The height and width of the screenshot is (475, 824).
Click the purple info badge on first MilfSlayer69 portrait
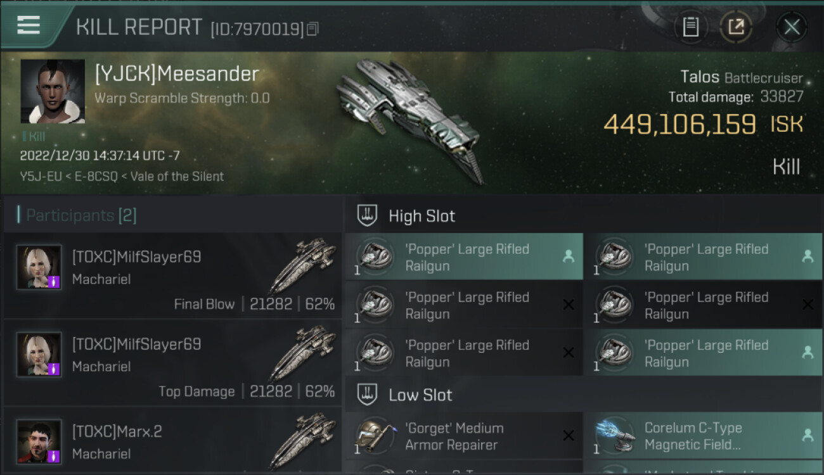pyautogui.click(x=54, y=282)
